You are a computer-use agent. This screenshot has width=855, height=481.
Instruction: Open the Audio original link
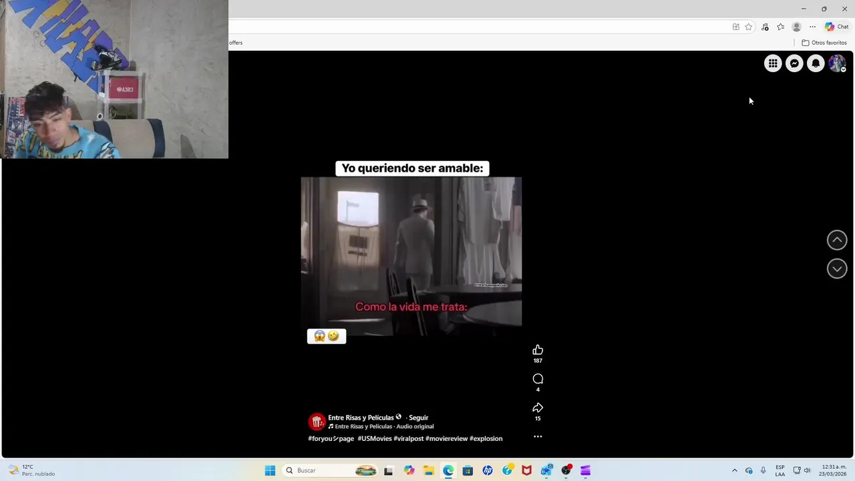[x=415, y=426]
